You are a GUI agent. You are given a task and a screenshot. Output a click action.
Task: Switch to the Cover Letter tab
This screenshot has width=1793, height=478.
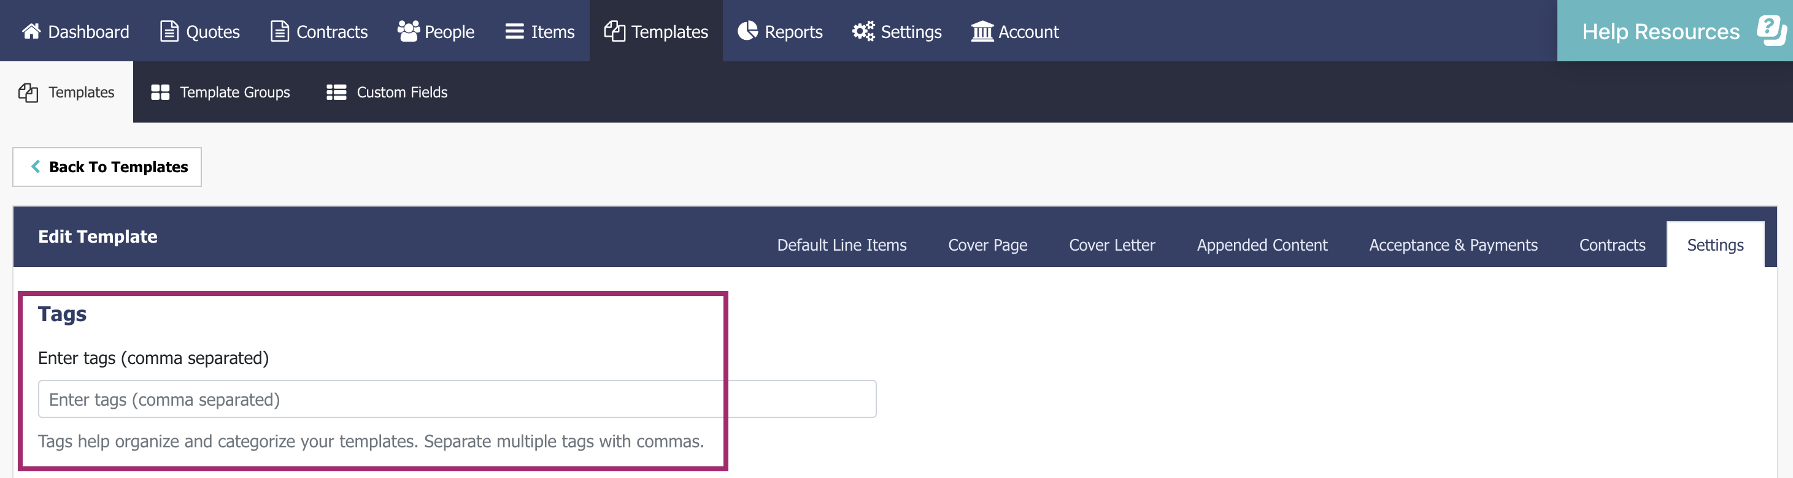[x=1112, y=245]
